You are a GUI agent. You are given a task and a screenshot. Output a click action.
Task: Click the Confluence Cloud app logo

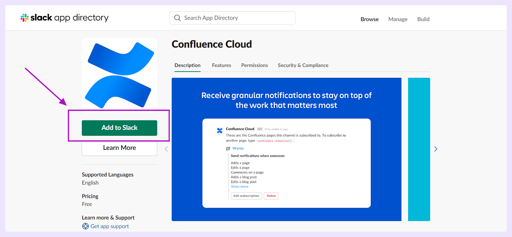click(119, 75)
